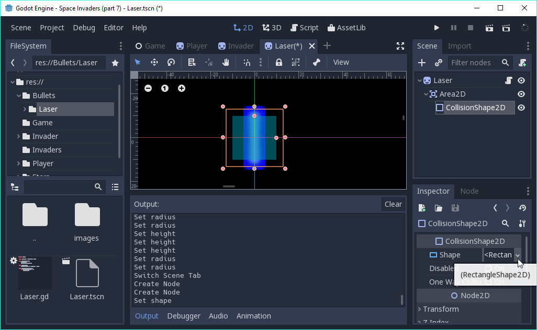Toggle visibility of the Area2D node
Screen dimensions: 537x330
521,94
